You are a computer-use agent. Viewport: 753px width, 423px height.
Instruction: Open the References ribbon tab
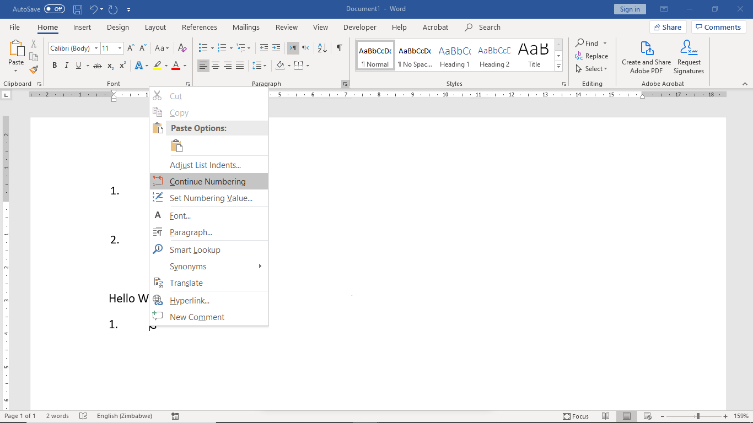(x=200, y=27)
